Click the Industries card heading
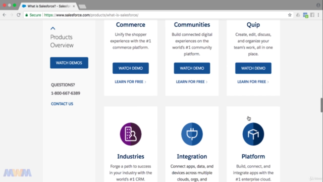This screenshot has height=182, width=323. point(131,156)
